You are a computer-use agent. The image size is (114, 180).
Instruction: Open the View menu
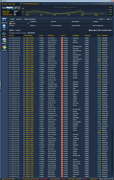(6, 4)
